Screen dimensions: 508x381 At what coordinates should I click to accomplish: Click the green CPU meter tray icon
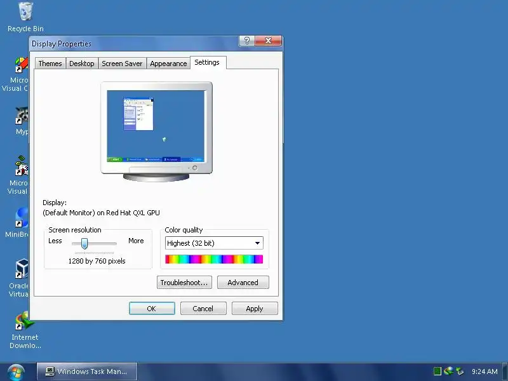437,371
